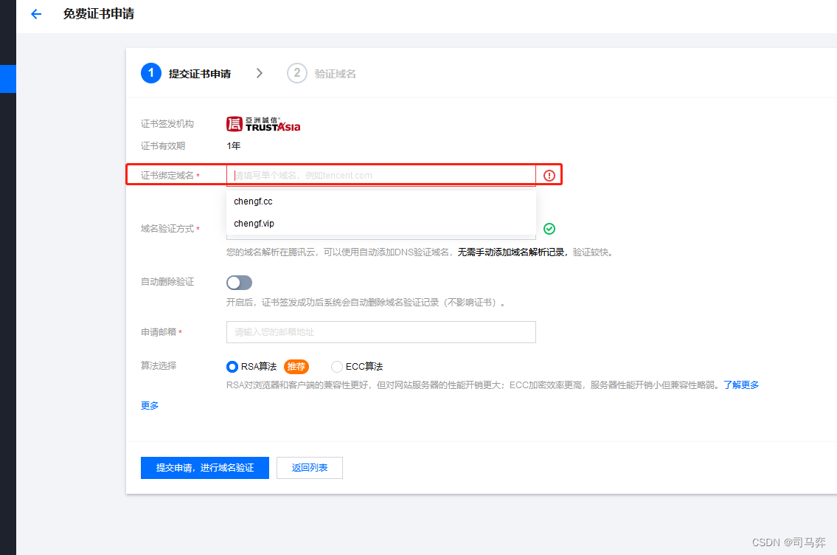Open the 了解更多 link

point(741,385)
